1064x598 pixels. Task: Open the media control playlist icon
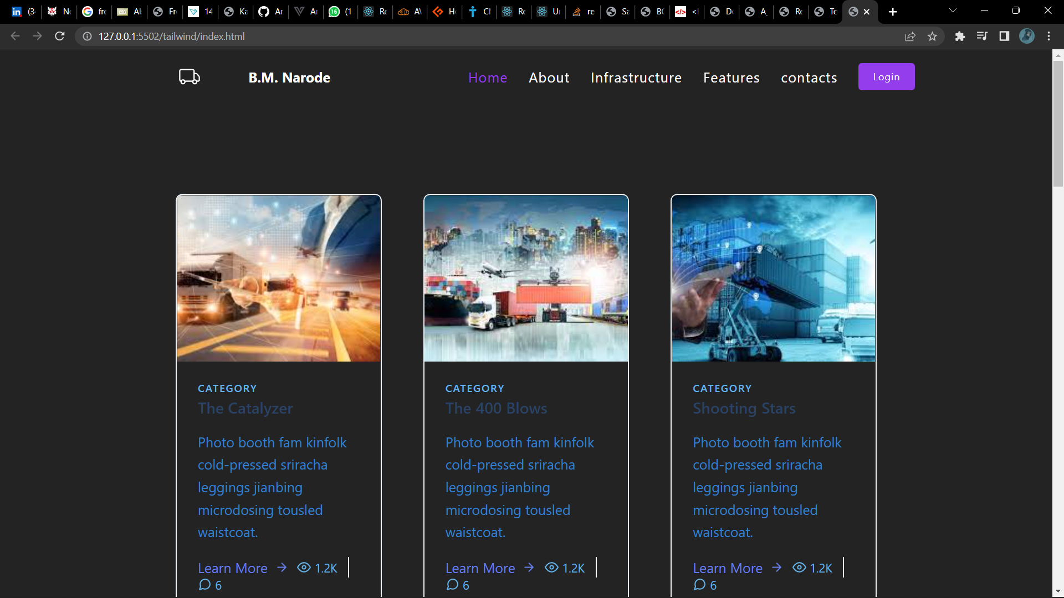coord(982,37)
